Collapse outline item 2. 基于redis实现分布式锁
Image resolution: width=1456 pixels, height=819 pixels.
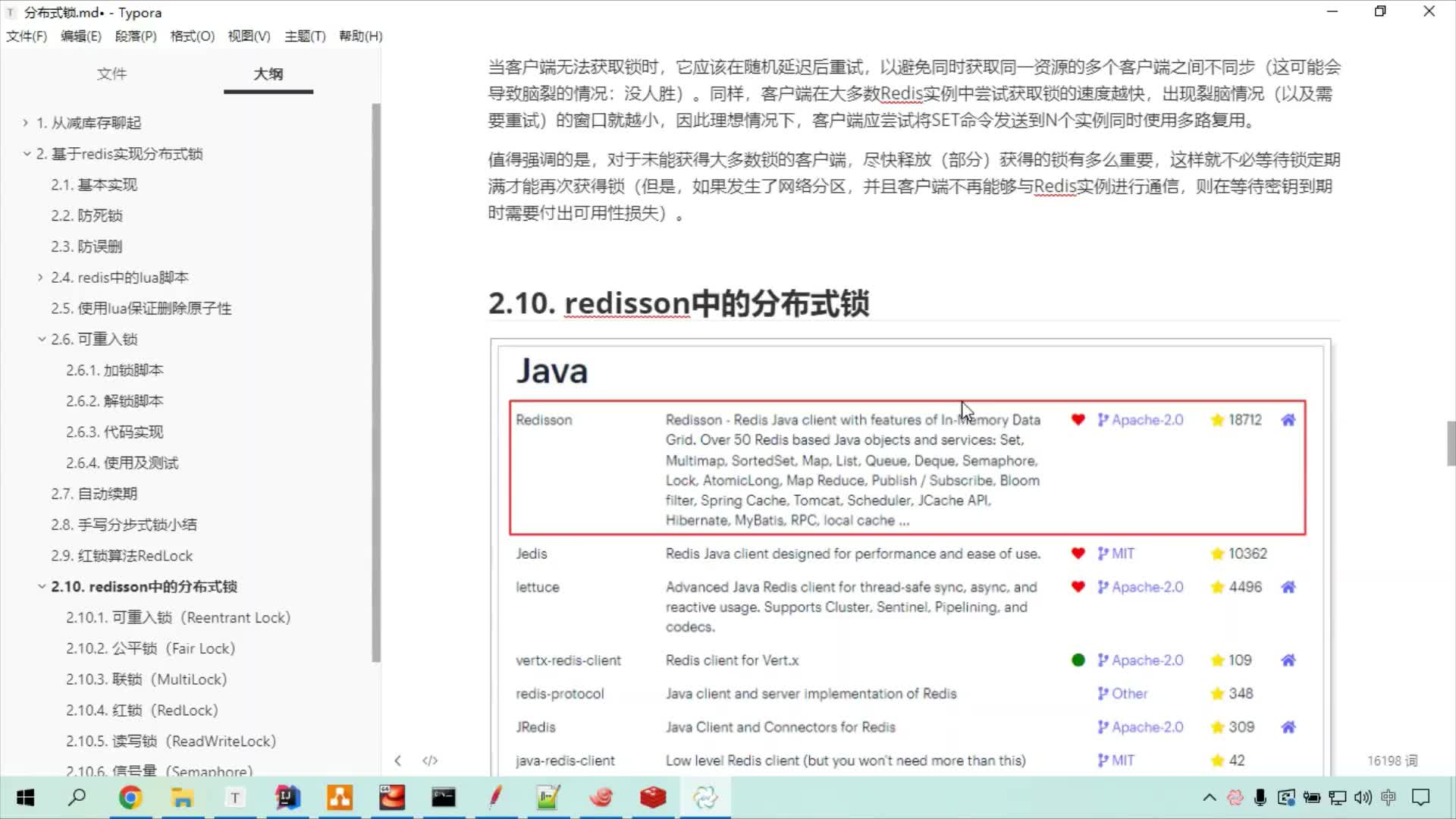(x=27, y=153)
